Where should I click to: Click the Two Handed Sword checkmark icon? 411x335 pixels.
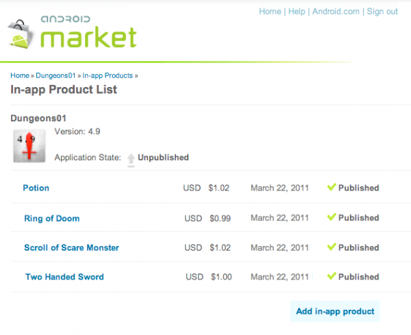[x=332, y=277]
